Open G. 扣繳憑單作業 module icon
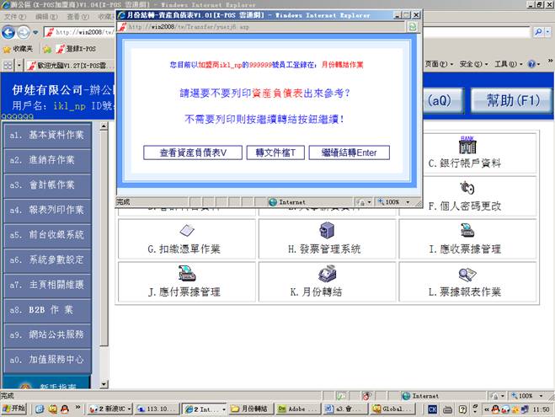The image size is (555, 417). (186, 231)
